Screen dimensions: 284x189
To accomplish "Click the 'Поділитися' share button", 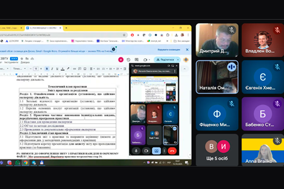I will pyautogui.click(x=165, y=60).
